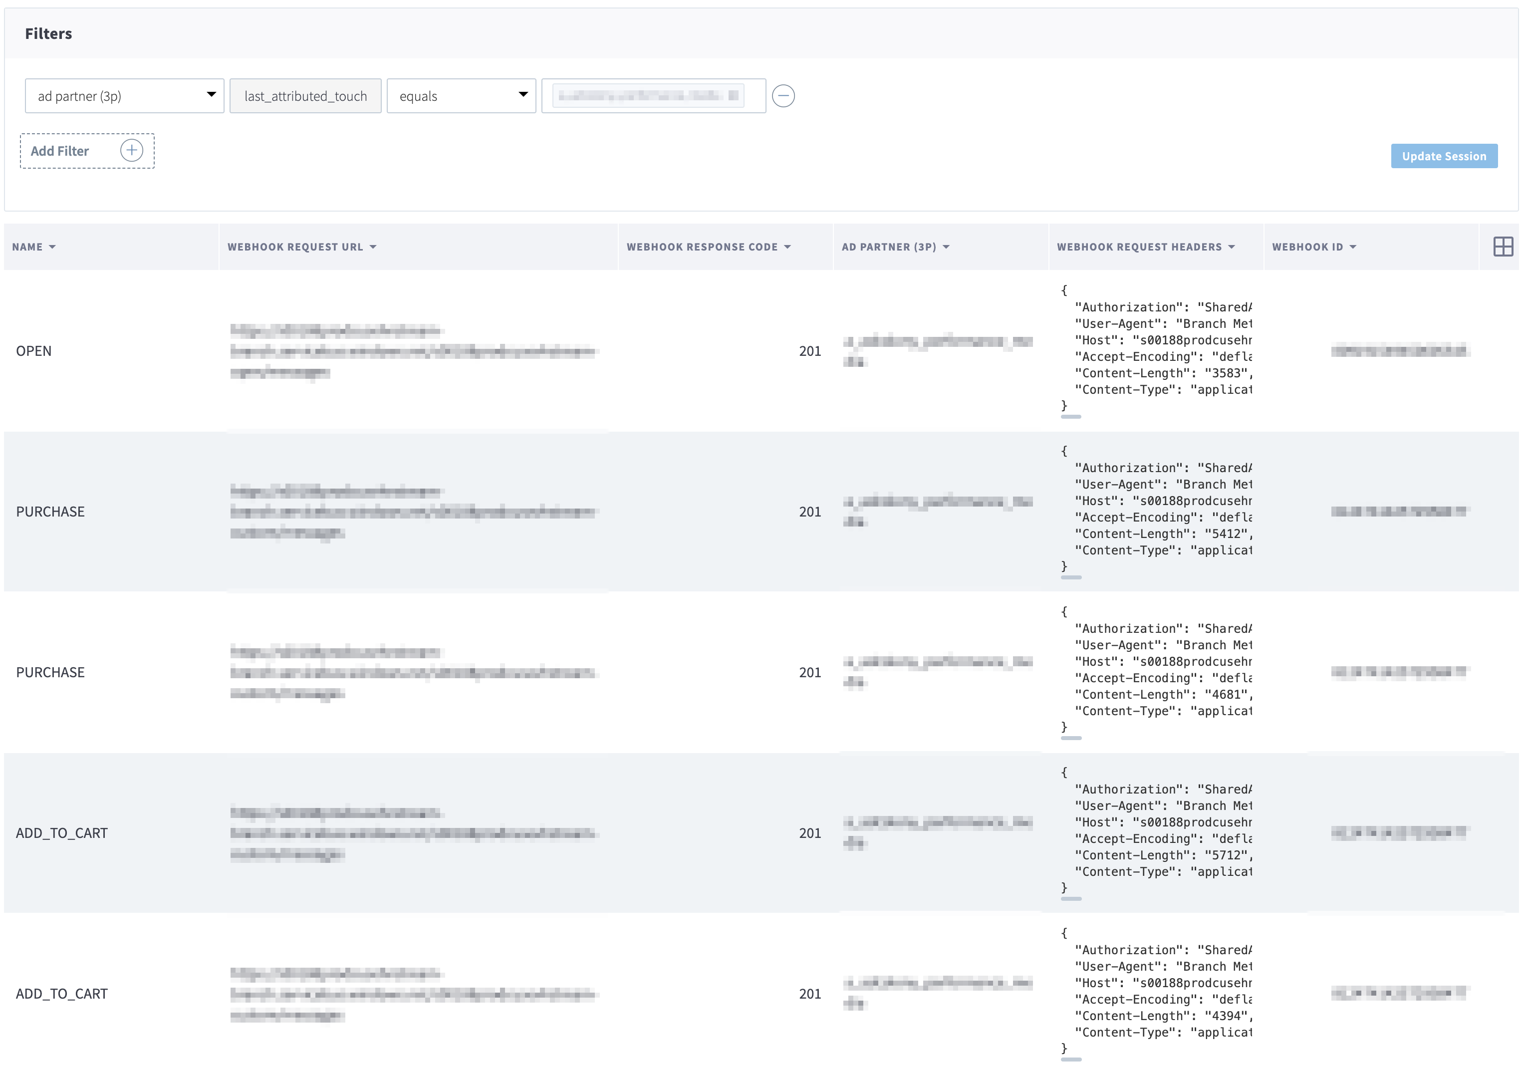Select the OPEN event row
Viewport: 1523px width, 1066px height.
[x=34, y=351]
